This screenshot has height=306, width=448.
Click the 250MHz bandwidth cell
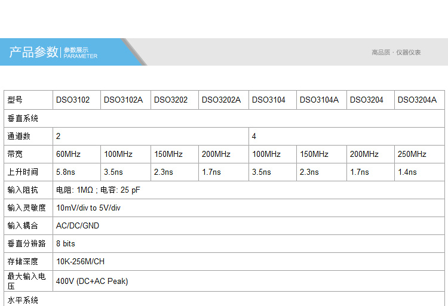pos(412,154)
